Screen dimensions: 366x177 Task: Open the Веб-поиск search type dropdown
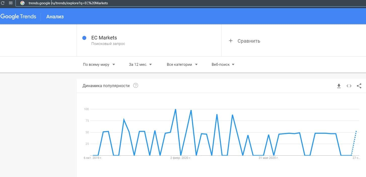[223, 65]
